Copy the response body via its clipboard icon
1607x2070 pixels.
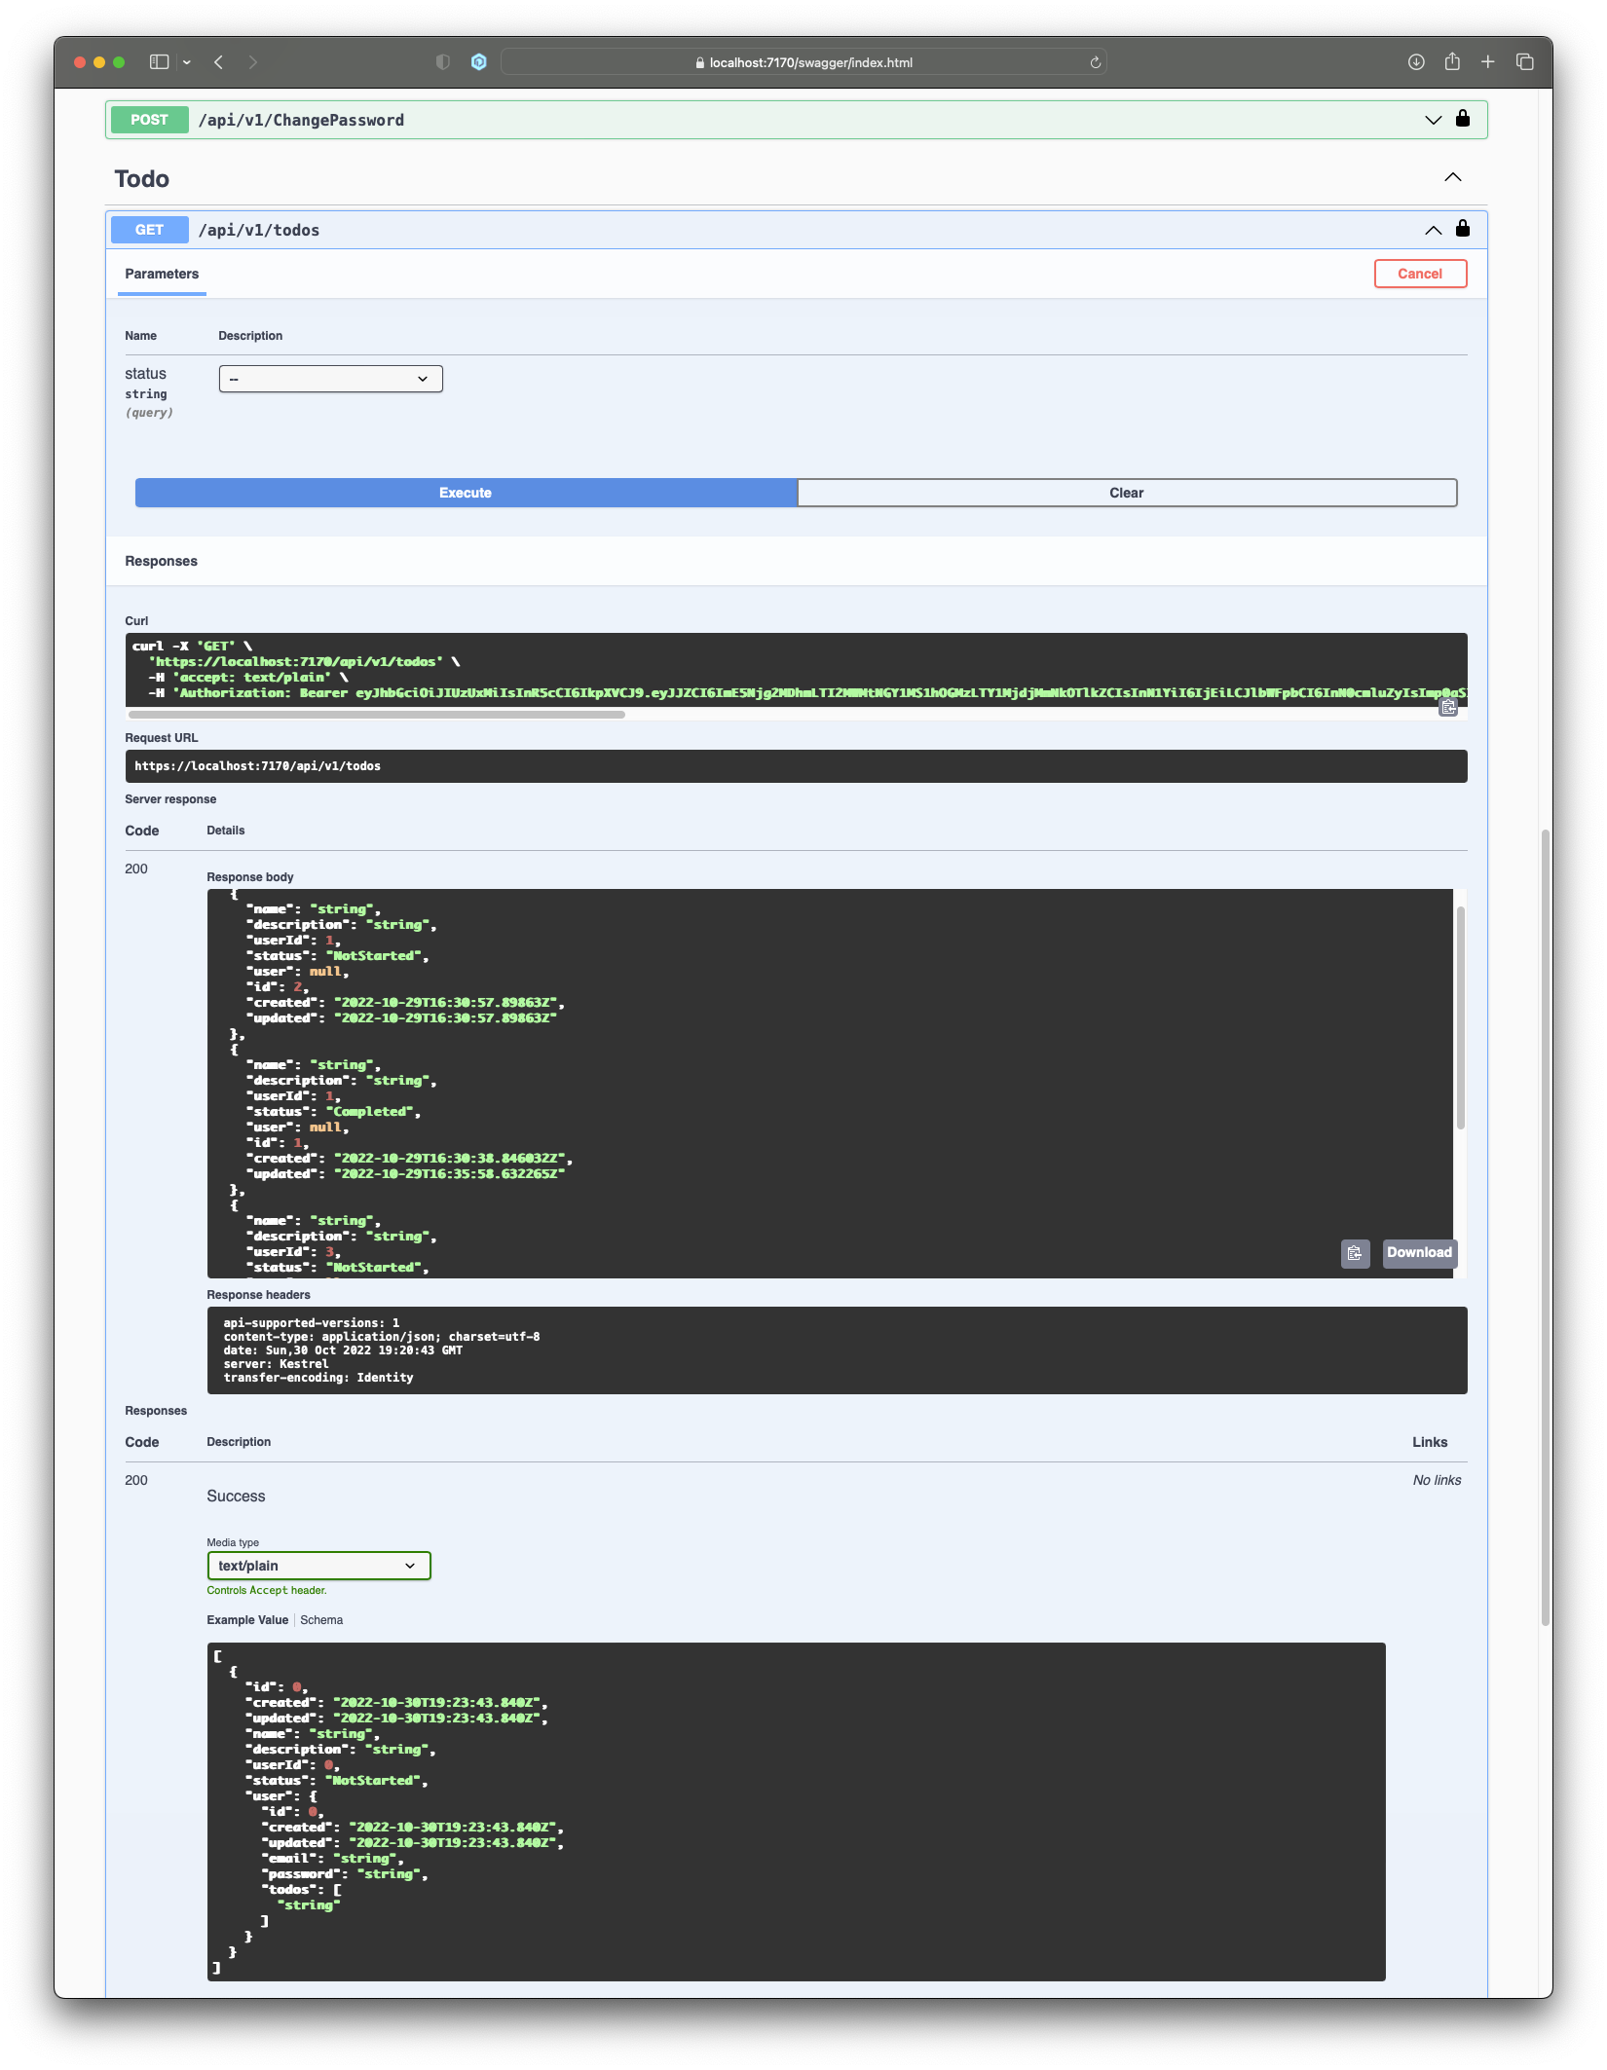click(x=1354, y=1254)
